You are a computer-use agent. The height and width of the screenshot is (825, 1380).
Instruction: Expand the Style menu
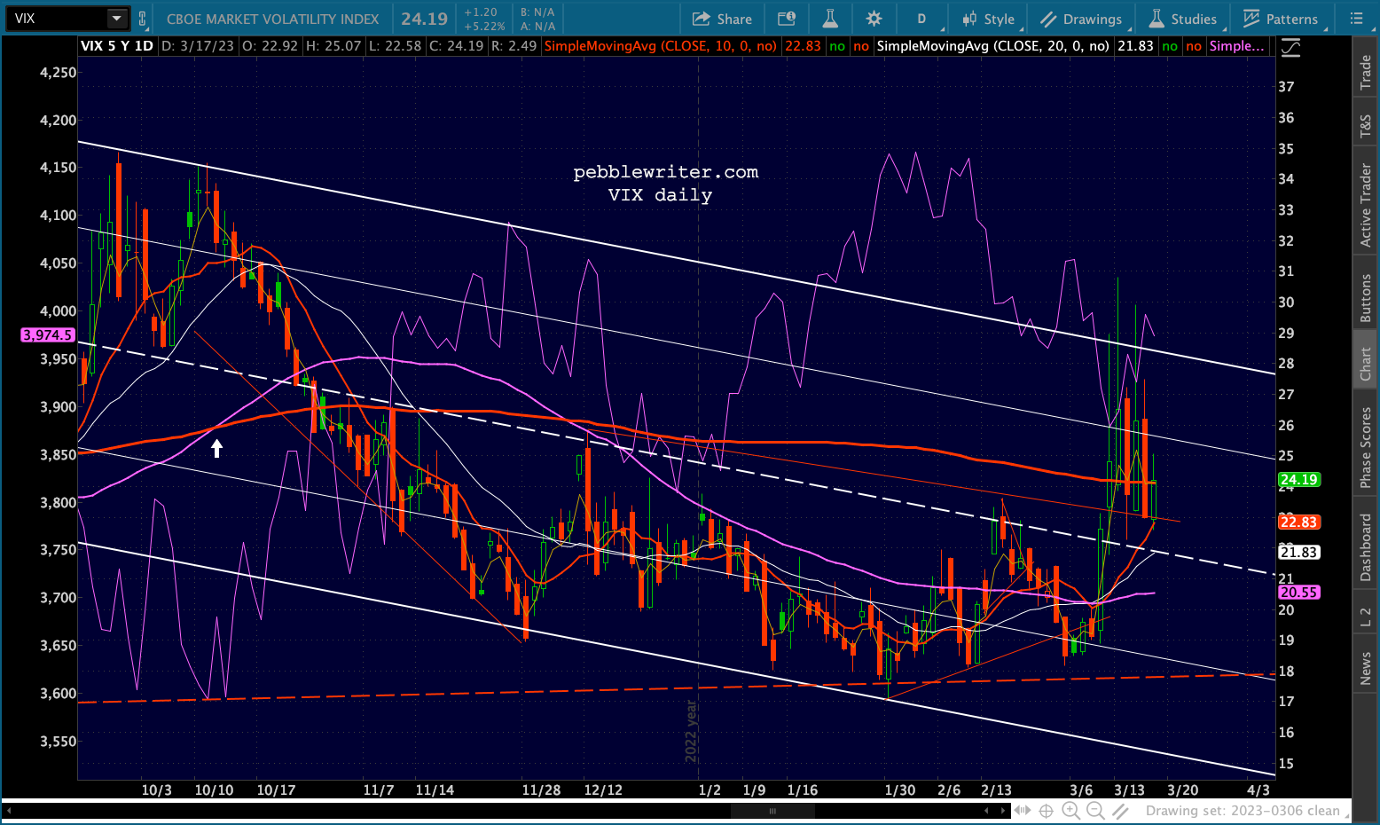coord(989,19)
